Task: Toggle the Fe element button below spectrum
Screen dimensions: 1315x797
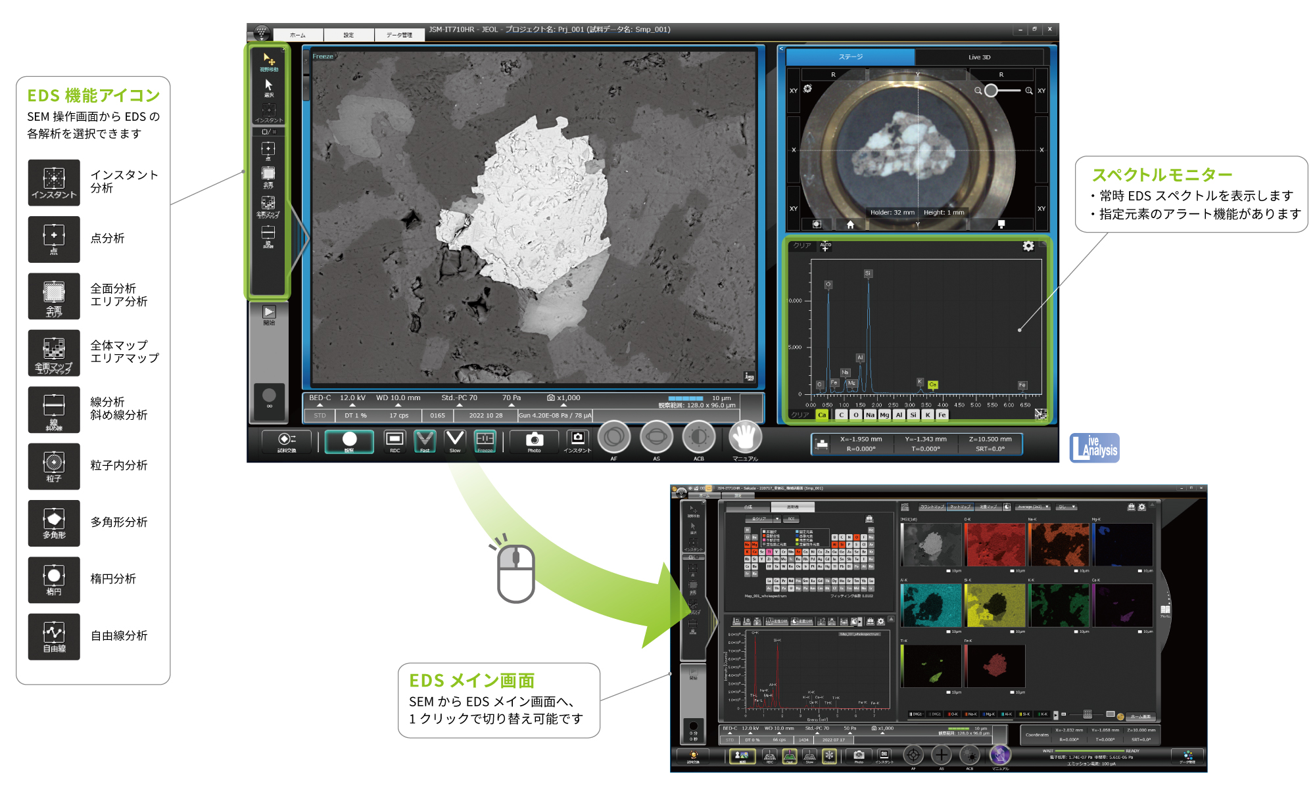Action: pos(942,415)
